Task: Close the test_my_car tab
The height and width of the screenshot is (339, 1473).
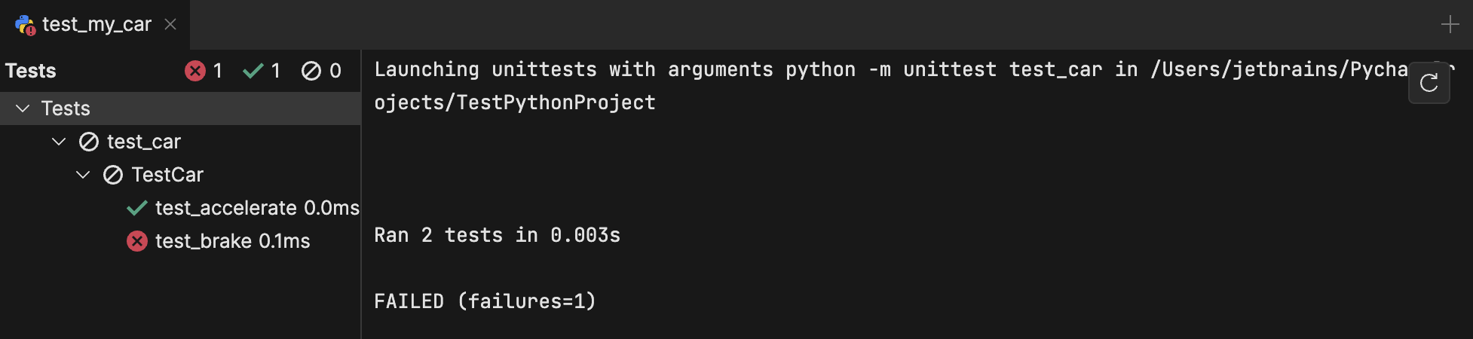Action: [x=170, y=25]
